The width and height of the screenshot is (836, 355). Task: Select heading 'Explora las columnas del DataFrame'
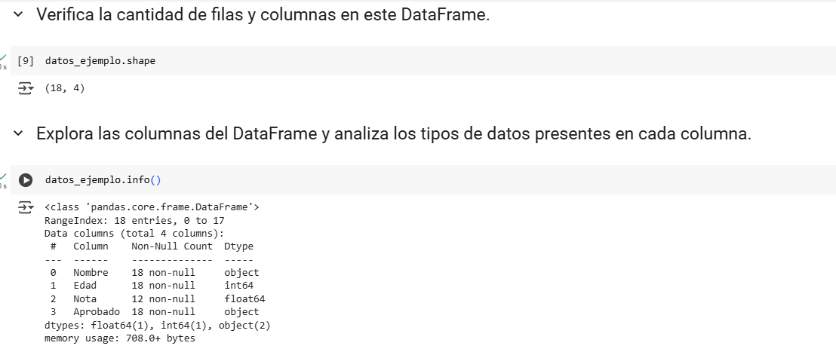point(393,133)
